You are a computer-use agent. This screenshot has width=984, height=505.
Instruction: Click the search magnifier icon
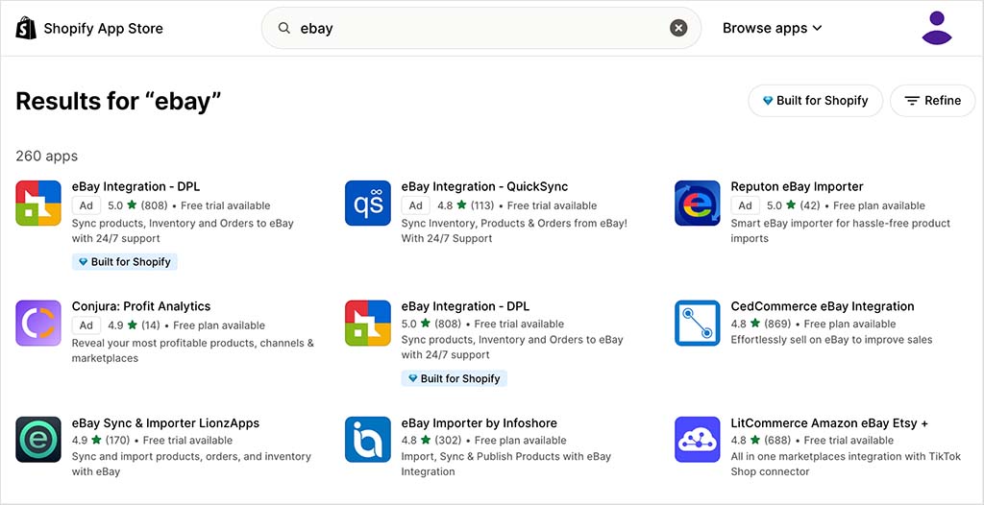coord(284,28)
